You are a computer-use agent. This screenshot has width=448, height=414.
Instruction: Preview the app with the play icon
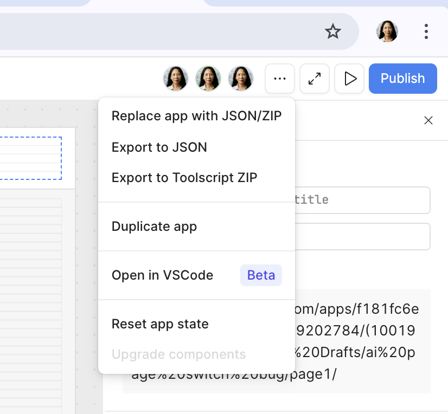349,79
